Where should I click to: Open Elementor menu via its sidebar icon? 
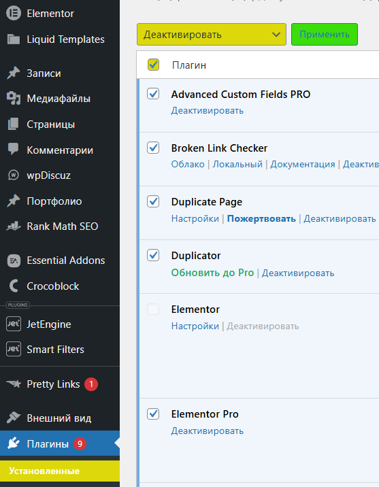(x=14, y=14)
